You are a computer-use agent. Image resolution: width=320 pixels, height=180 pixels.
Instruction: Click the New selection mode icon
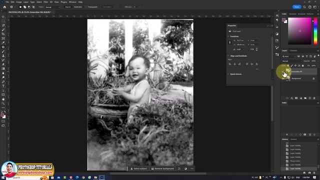(x=20, y=7)
